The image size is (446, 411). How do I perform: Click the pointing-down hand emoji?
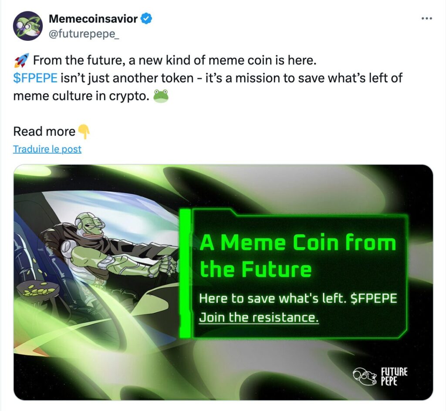pyautogui.click(x=84, y=131)
